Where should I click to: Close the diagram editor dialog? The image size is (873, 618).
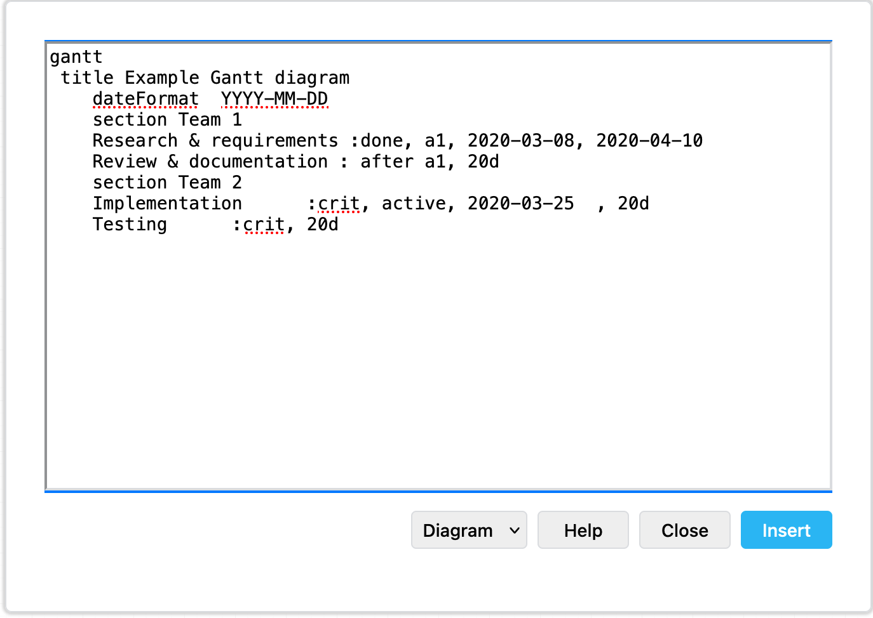point(684,530)
